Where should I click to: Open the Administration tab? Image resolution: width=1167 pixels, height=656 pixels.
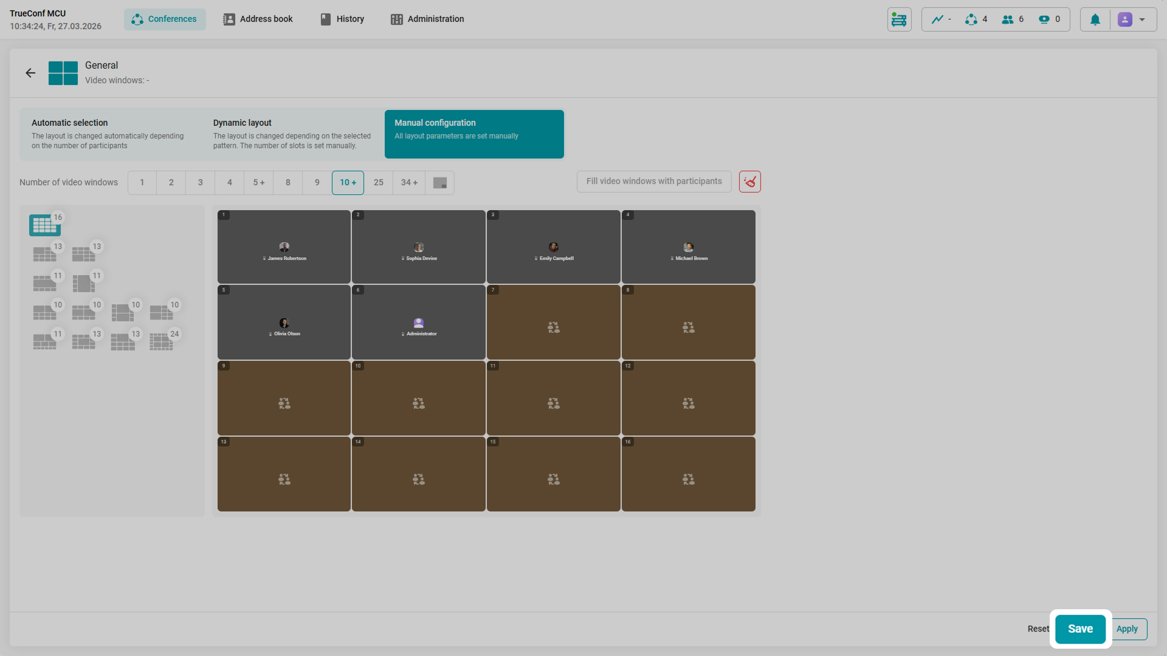pos(427,19)
